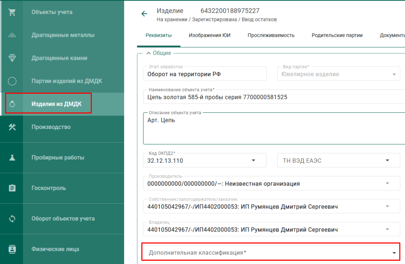Open the Дополнительная классификация dropdown

click(271, 252)
